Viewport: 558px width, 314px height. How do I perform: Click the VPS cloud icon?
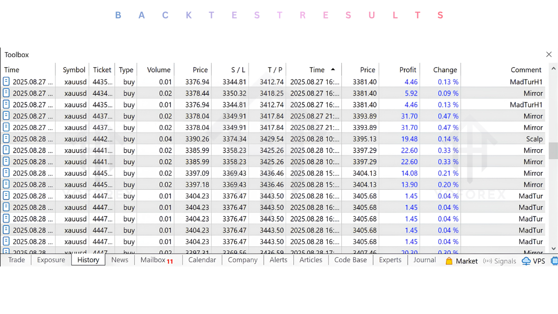click(526, 261)
